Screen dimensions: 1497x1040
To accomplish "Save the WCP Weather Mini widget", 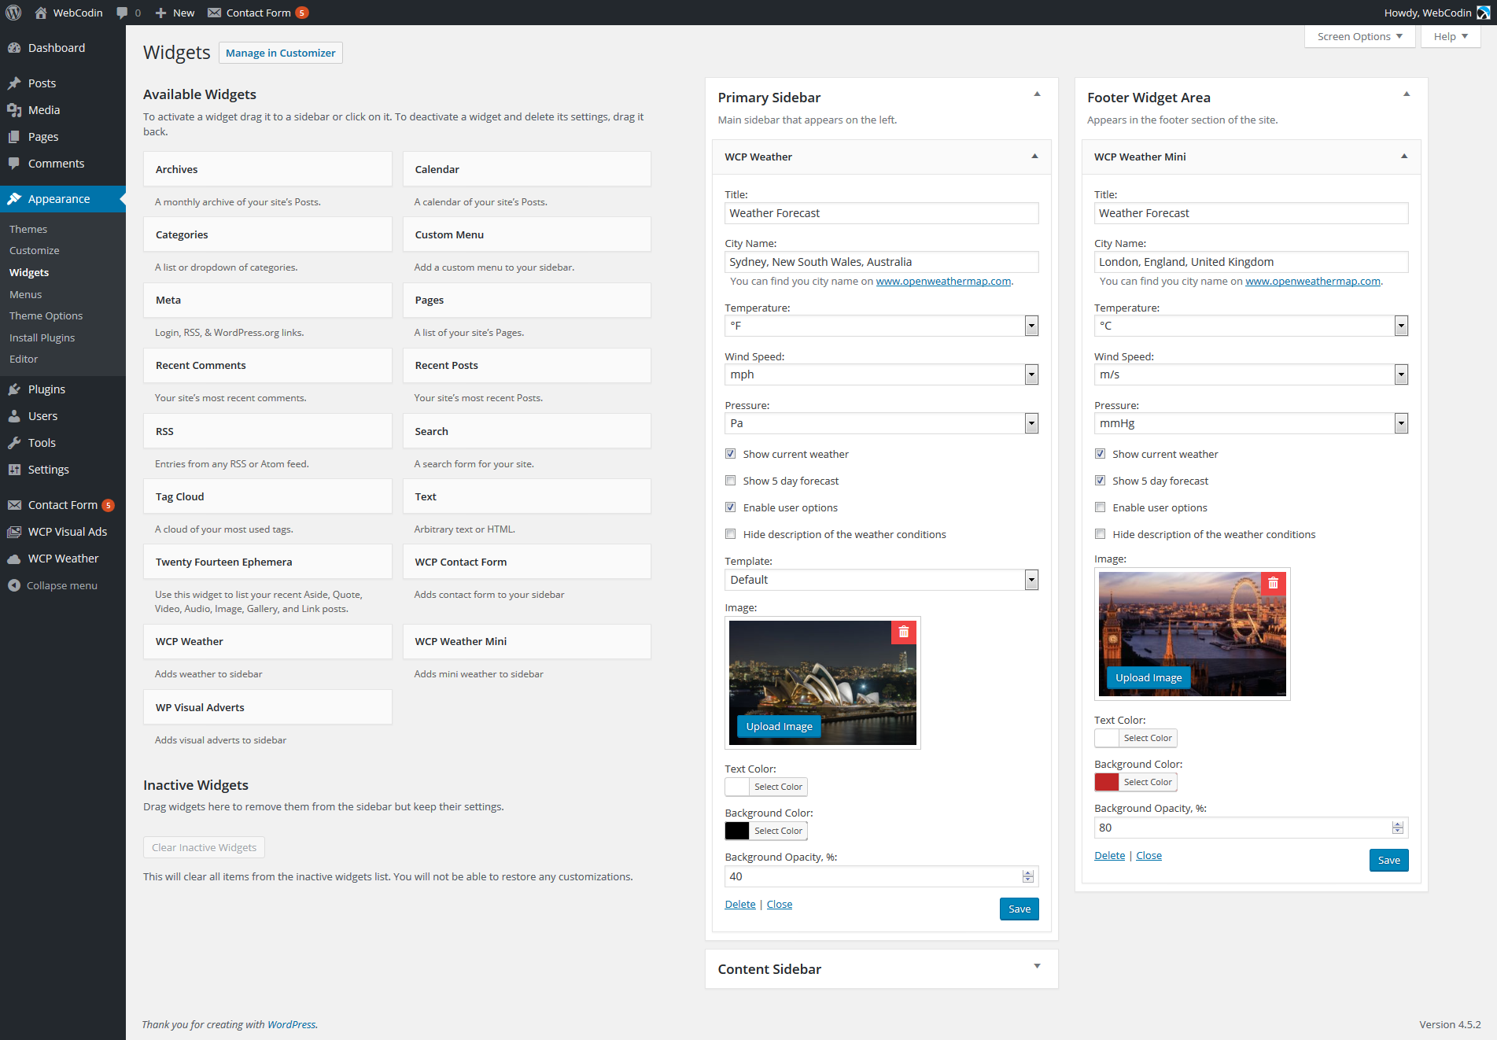I will (x=1388, y=860).
